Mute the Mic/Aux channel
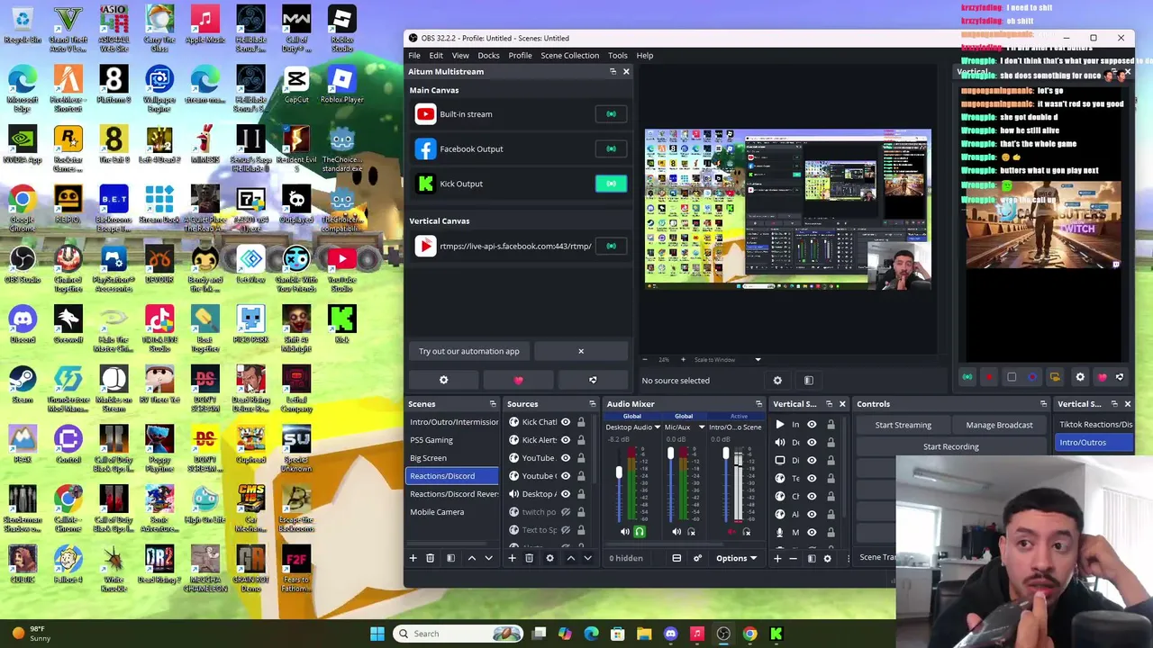Screen dimensions: 1153x648 (x=676, y=532)
